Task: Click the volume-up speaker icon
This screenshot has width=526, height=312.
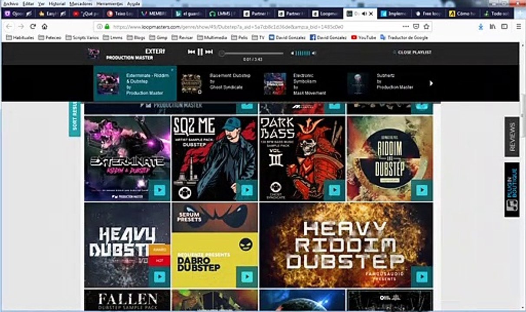Action: 314,53
